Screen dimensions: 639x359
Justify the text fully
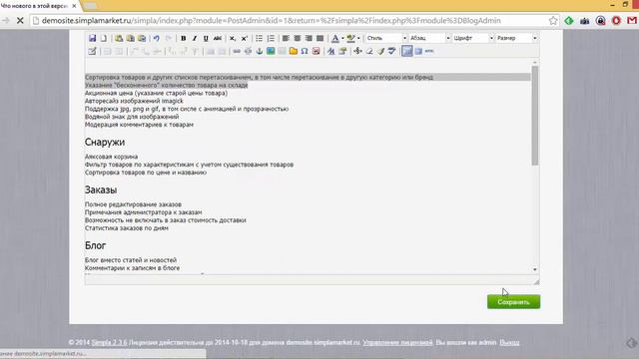[319, 38]
